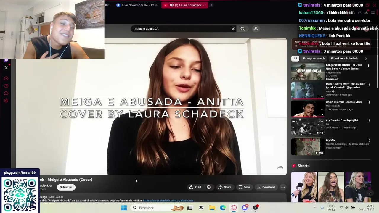Open Discord from the taskbar
Image resolution: width=379 pixels, height=213 pixels.
[245, 208]
